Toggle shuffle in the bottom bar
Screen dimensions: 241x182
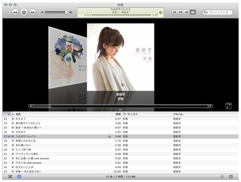coord(10,177)
